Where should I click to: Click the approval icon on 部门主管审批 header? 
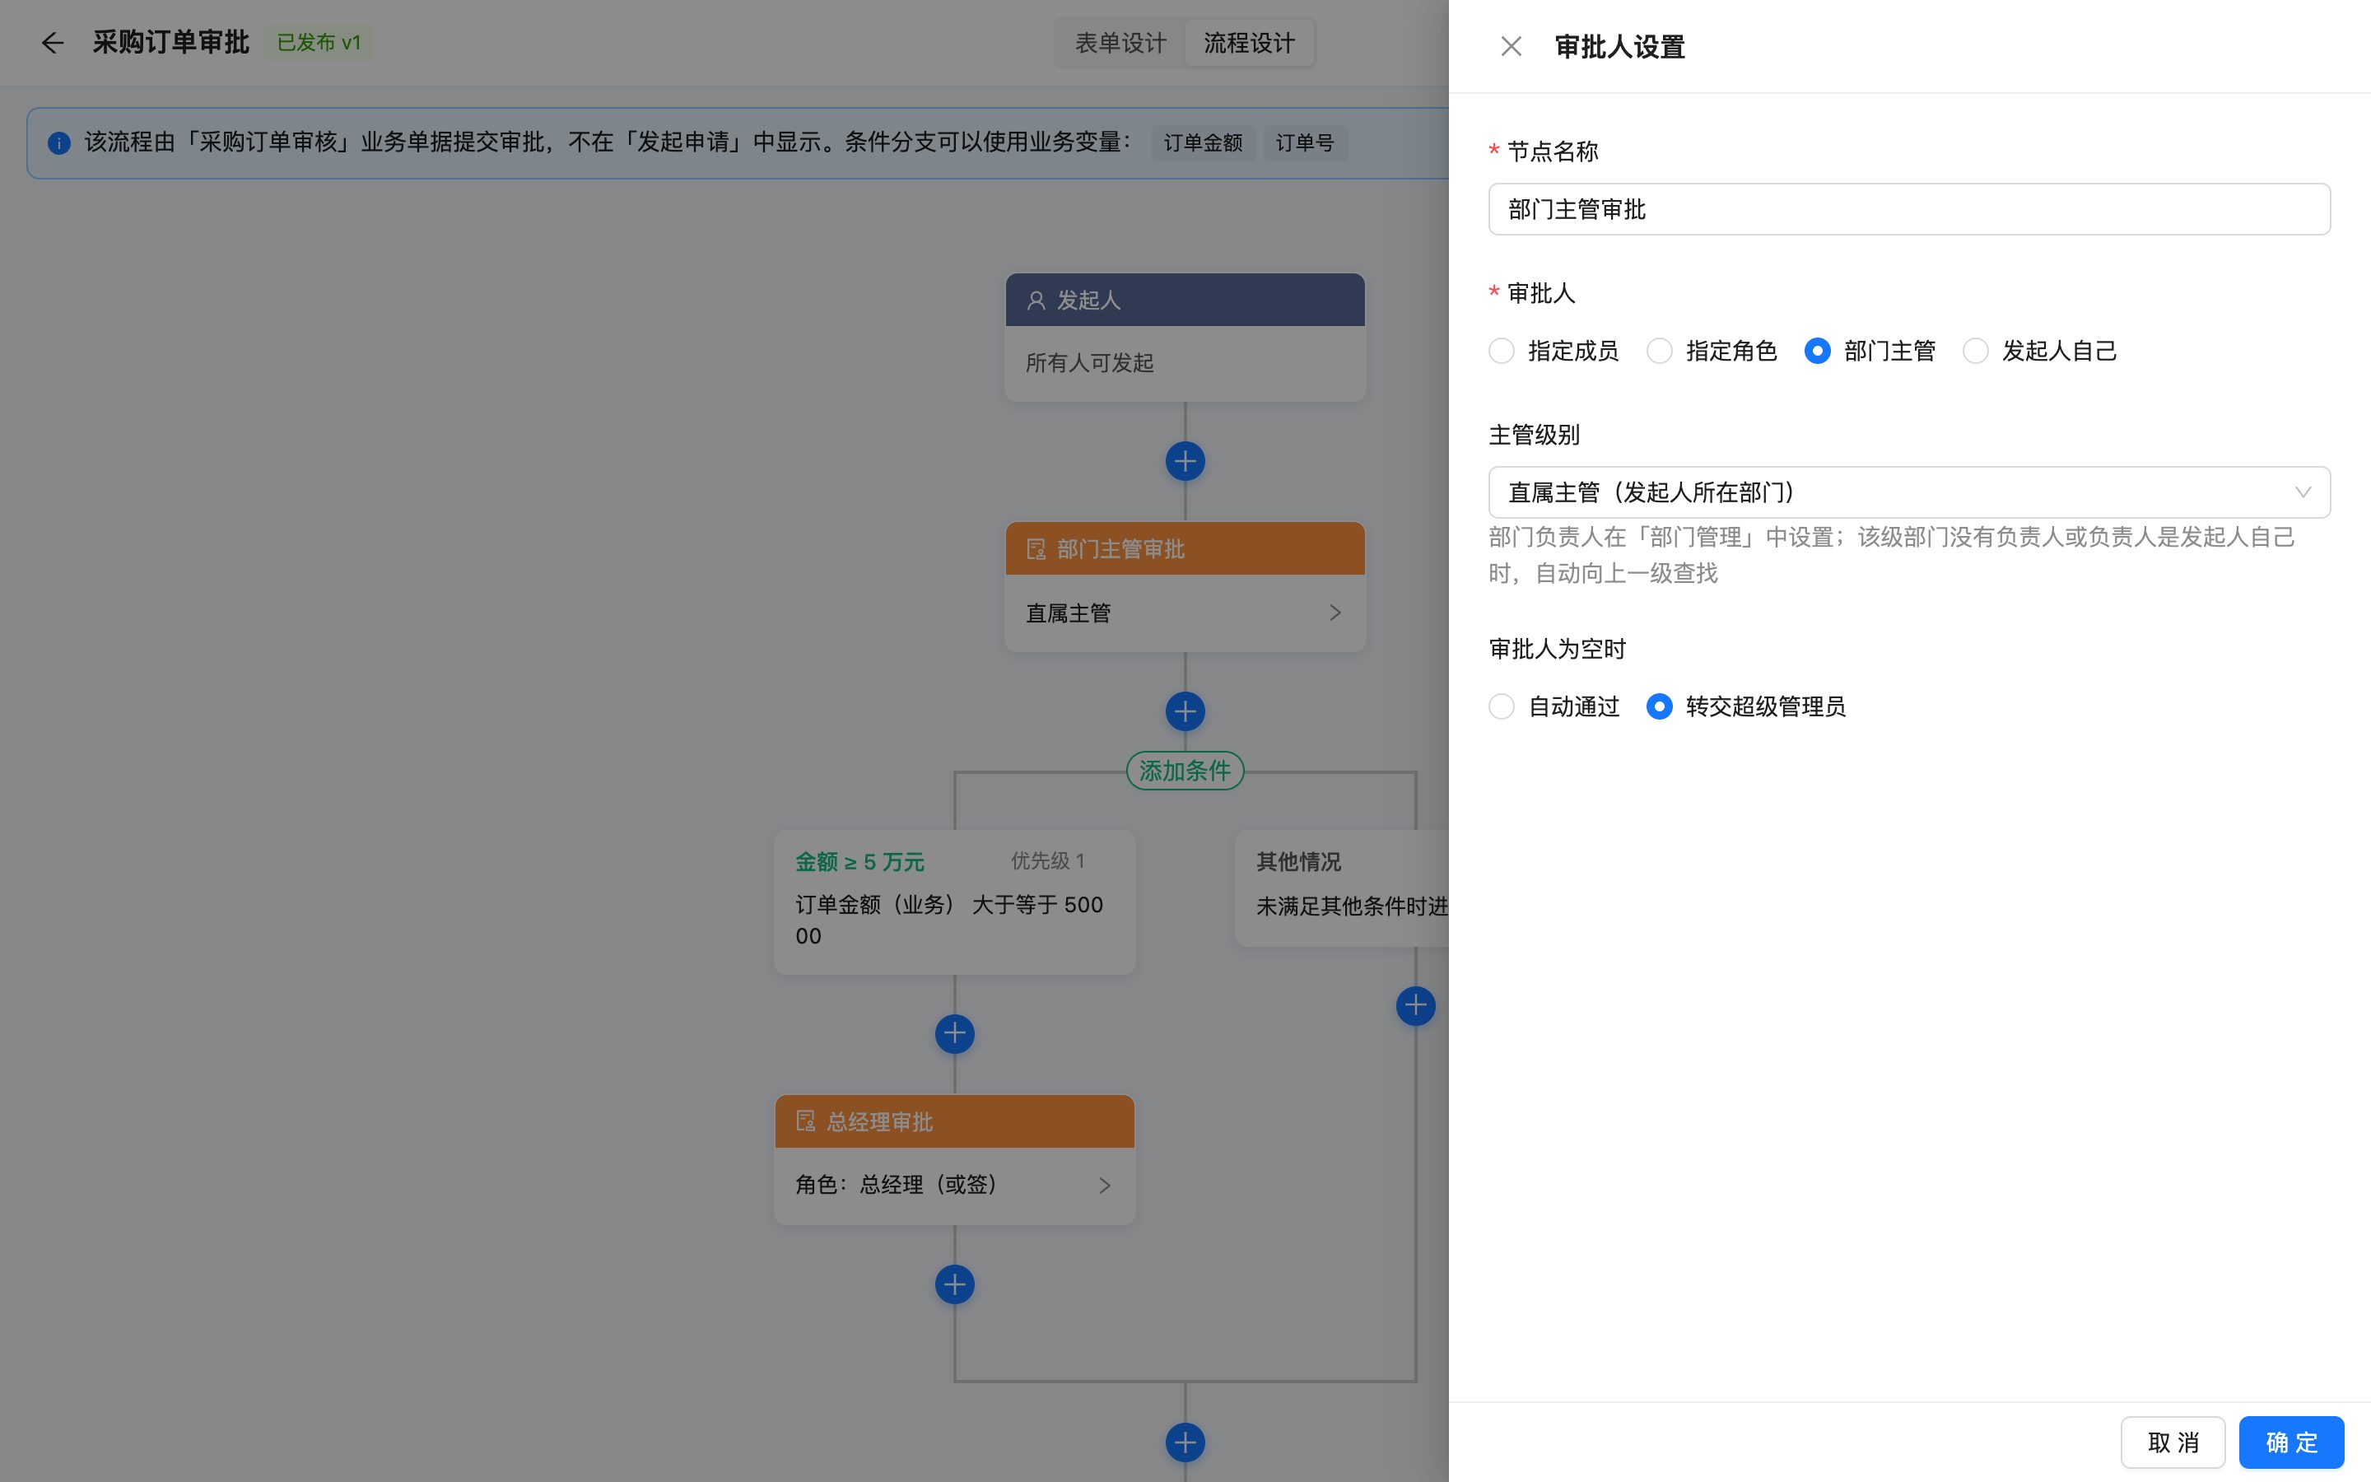click(x=1036, y=550)
